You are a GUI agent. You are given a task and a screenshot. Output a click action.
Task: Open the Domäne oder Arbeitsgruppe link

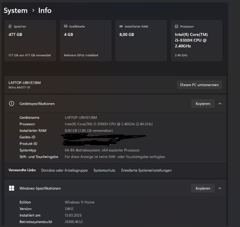[64, 170]
